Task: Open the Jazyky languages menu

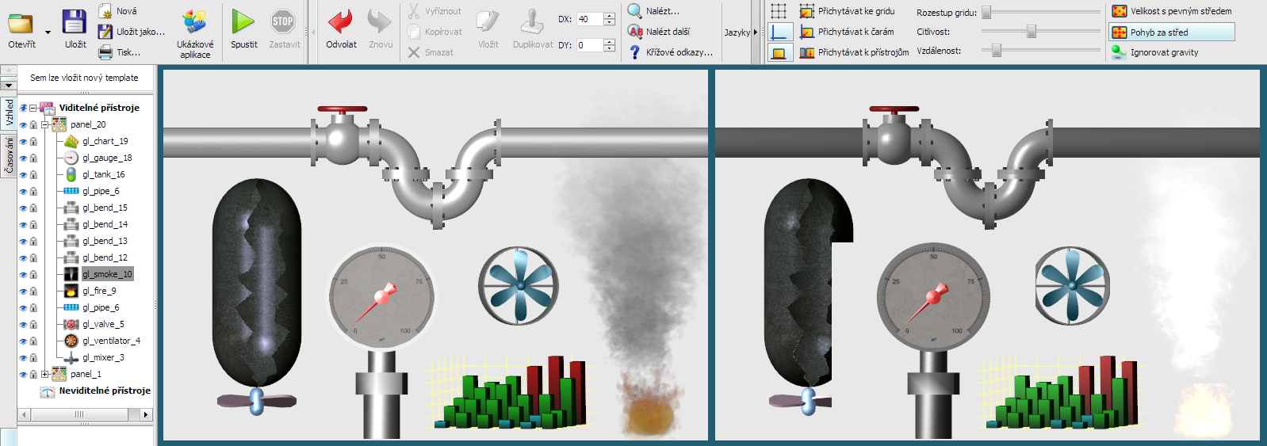Action: point(740,32)
